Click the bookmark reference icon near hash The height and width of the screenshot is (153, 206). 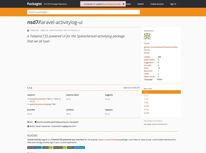pyautogui.click(x=36, y=122)
